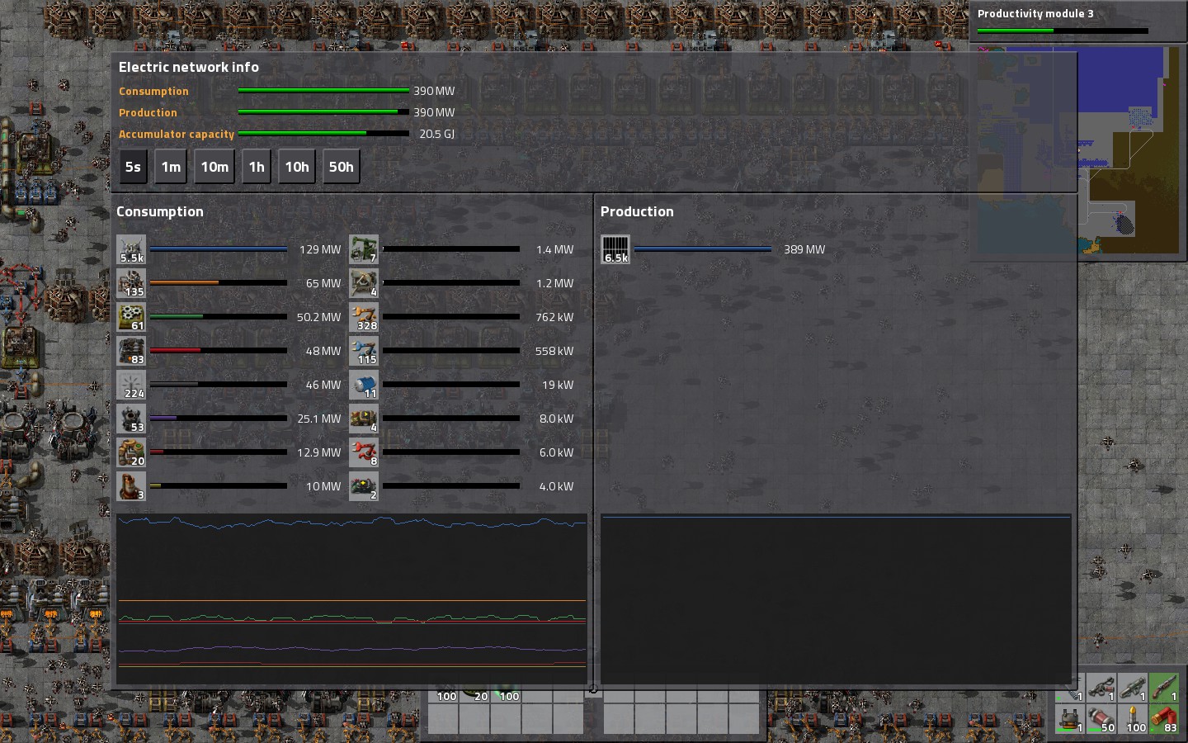
Task: Click the armor slot icon
Action: click(1070, 719)
